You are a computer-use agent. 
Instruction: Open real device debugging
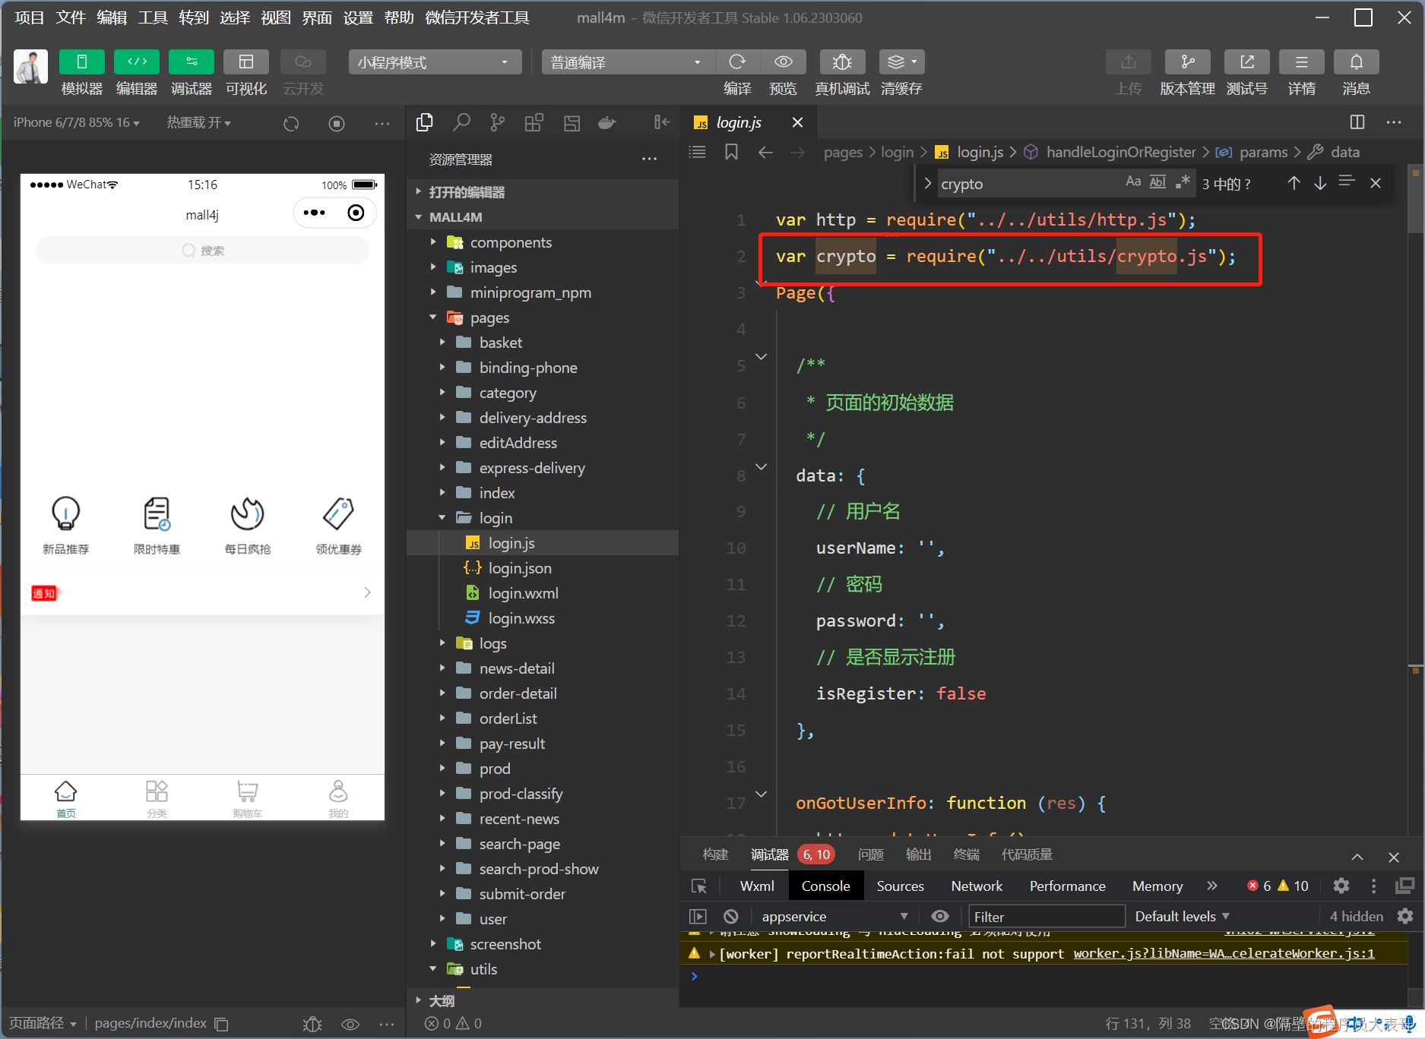(842, 62)
